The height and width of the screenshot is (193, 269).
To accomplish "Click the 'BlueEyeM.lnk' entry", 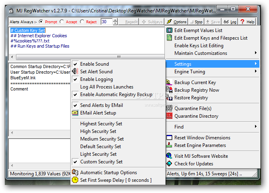I will click(23, 78).
